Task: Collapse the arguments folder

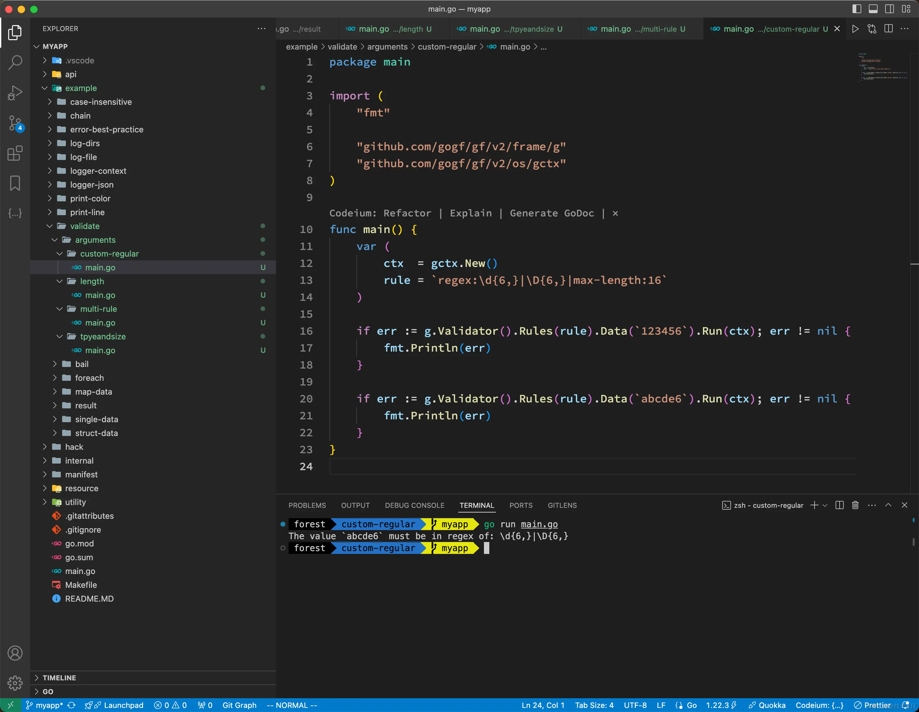Action: [x=55, y=240]
